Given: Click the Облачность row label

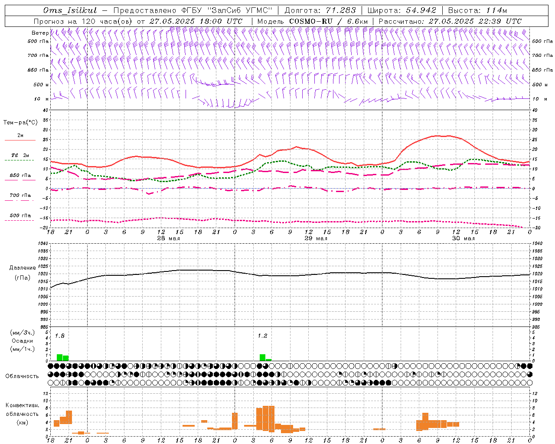Looking at the screenshot, I should [22, 376].
